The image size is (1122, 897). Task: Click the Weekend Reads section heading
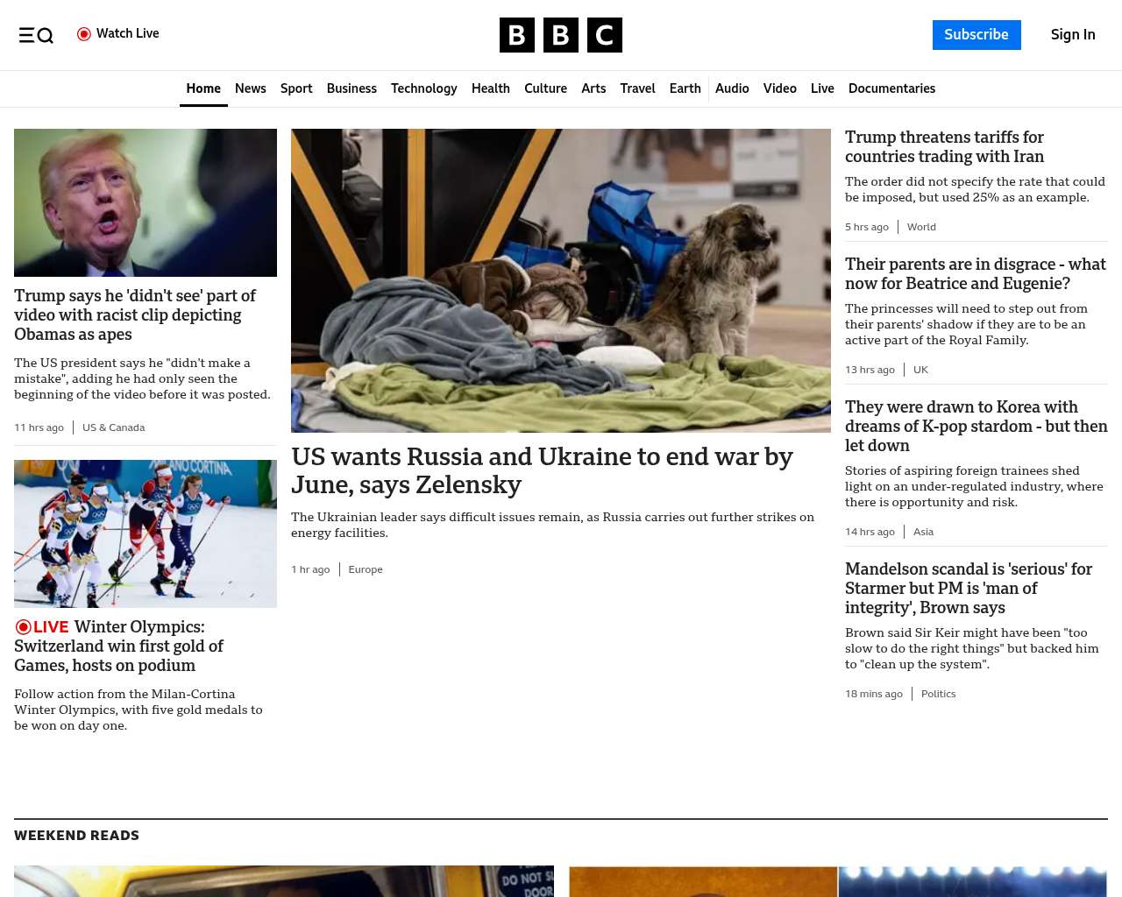[x=76, y=836]
